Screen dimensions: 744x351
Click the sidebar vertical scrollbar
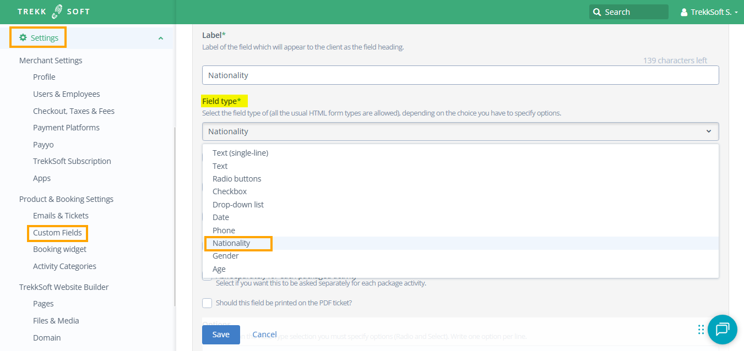click(175, 215)
